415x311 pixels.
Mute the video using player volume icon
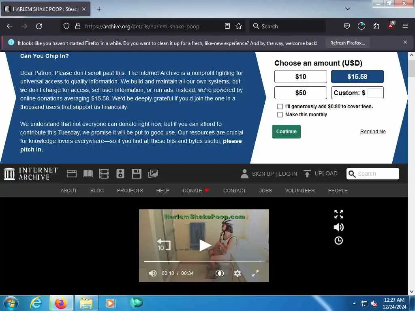tap(152, 273)
